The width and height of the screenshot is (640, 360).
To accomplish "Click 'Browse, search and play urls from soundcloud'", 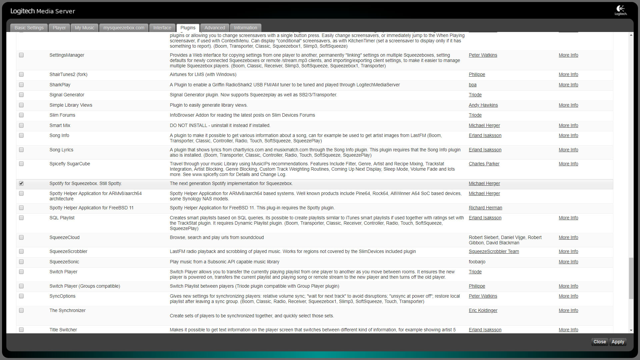I will 217,237.
